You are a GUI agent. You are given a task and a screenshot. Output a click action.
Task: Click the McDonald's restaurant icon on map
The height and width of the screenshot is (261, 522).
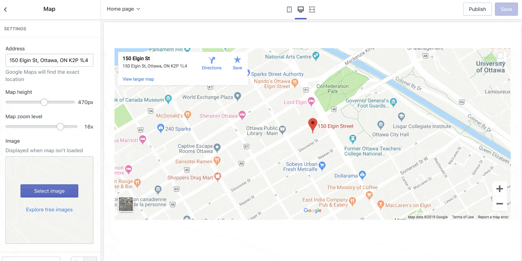click(x=188, y=115)
